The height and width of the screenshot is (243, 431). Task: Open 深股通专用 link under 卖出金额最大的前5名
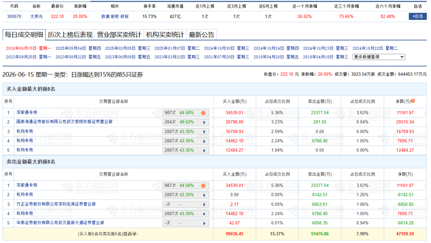tap(27, 185)
